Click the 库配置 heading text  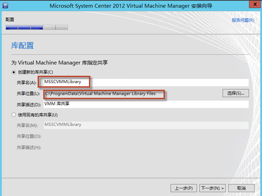coord(22,45)
